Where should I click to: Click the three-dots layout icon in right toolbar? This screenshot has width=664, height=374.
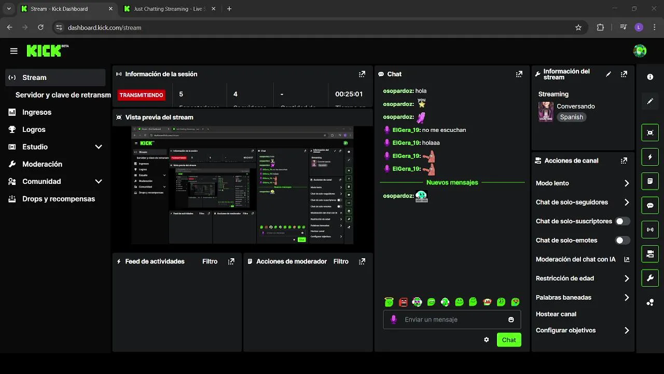(650, 303)
